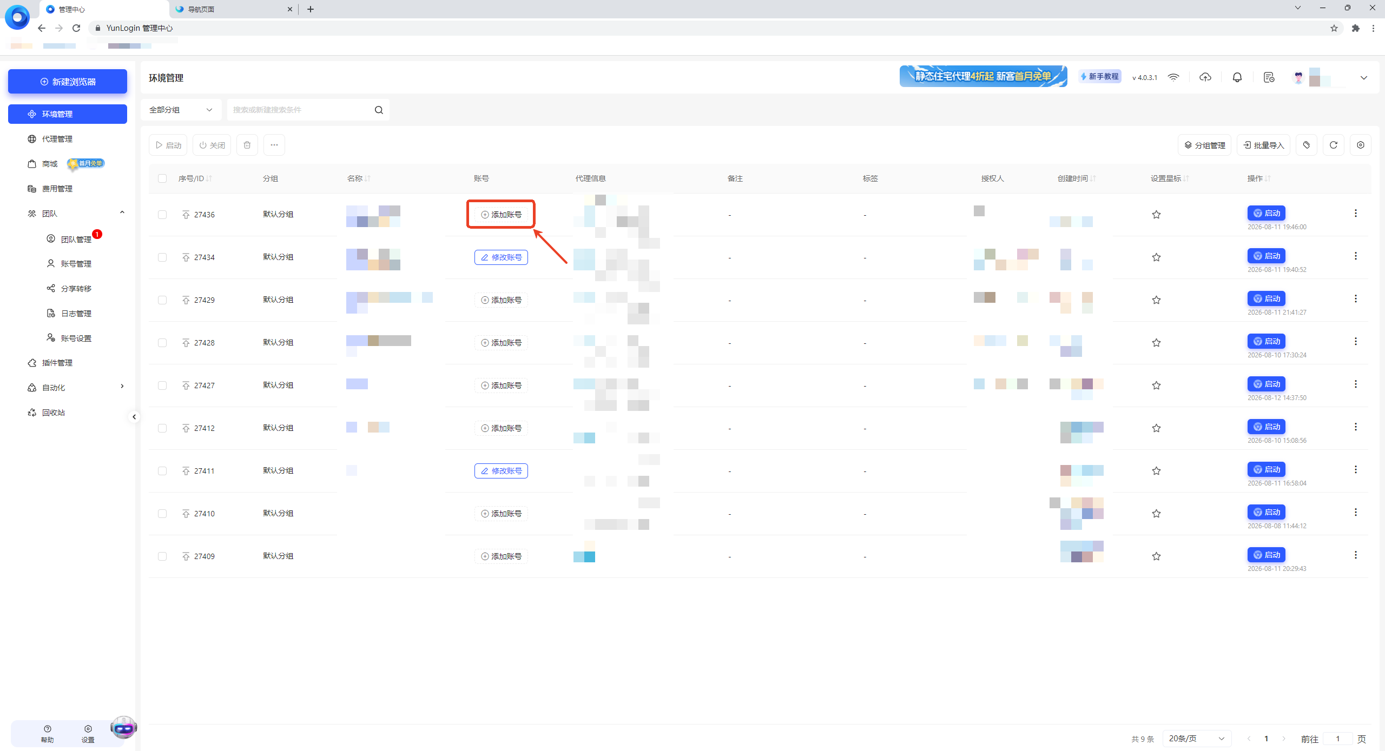Pin environment 27434 to top
Viewport: 1385px width, 751px height.
pos(186,257)
